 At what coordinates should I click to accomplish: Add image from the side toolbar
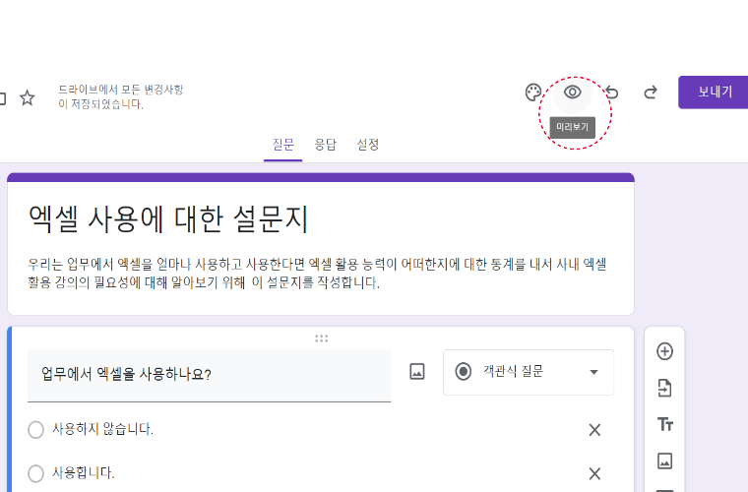tap(664, 461)
